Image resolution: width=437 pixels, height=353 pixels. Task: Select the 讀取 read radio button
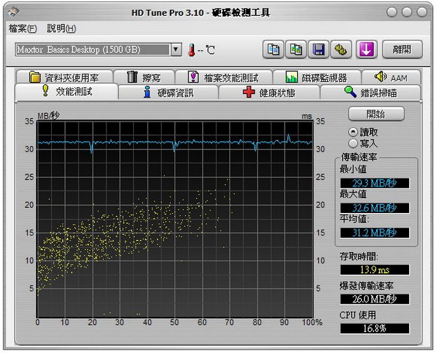tap(353, 132)
